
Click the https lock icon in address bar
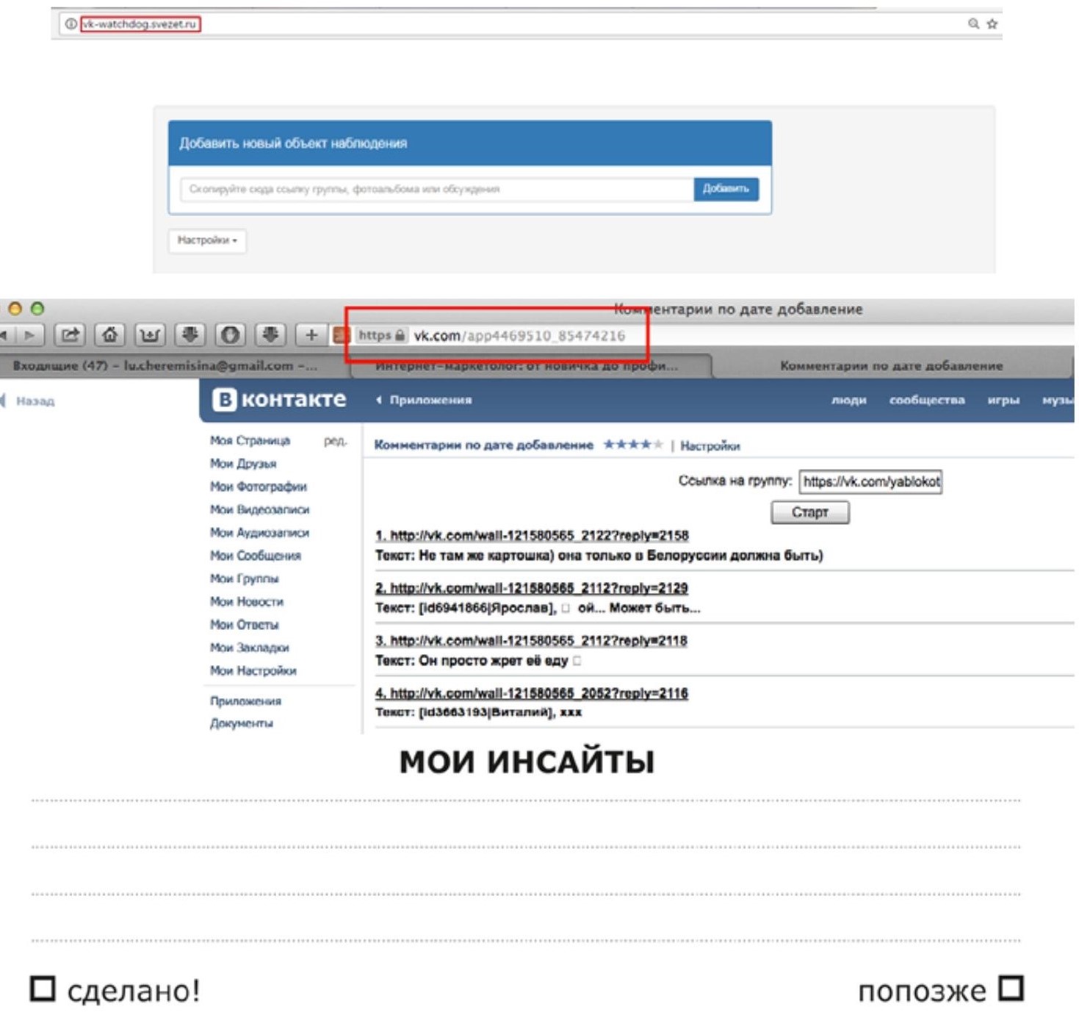tap(400, 335)
